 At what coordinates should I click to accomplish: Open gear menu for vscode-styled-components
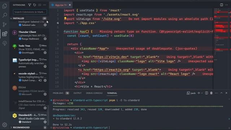pos(45,80)
